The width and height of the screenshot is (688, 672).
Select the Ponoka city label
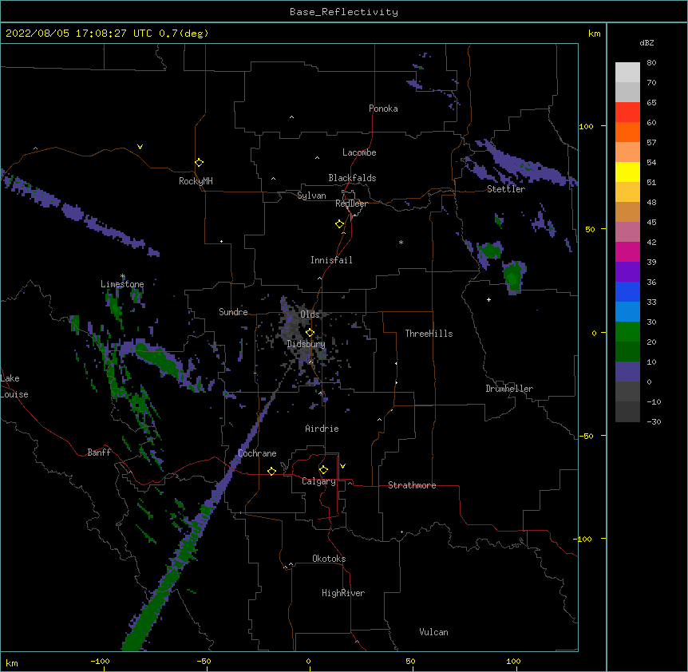pyautogui.click(x=383, y=109)
